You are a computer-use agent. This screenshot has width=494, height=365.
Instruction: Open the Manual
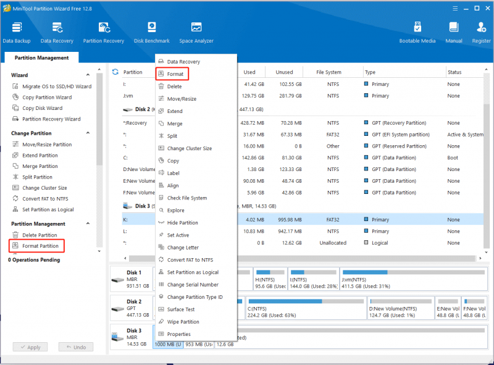pos(454,33)
